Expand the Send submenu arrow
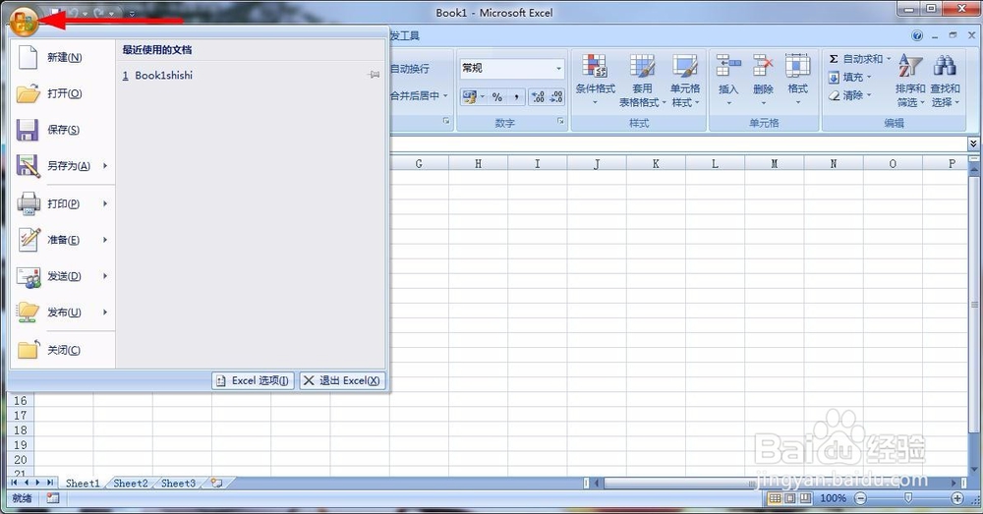This screenshot has height=514, width=983. pos(105,276)
